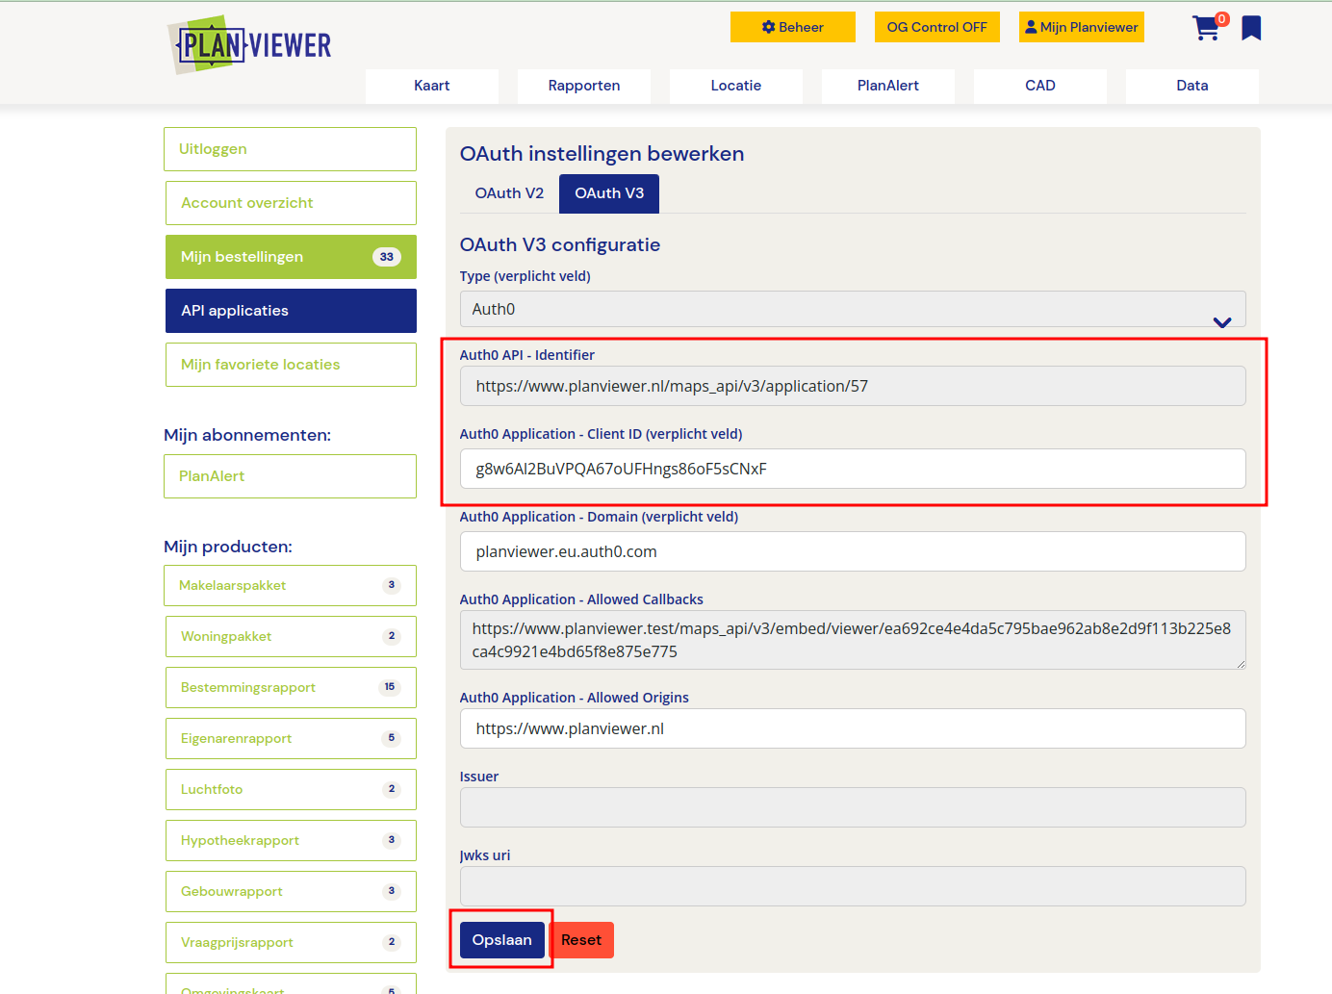
Task: Switch to the OAuth V2 tab
Action: [x=508, y=192]
